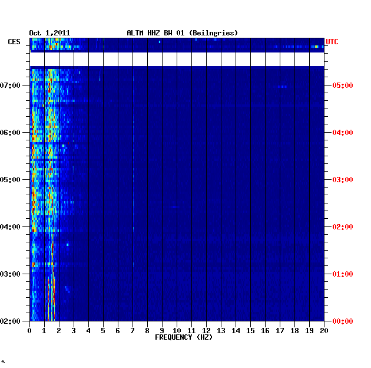This screenshot has width=371, height=368.
Task: Click frequency axis tick label '7'
Action: pyautogui.click(x=132, y=331)
